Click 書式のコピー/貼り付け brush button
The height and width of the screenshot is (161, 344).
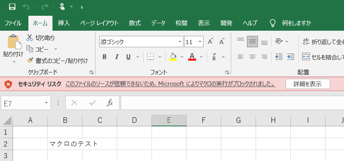[57, 61]
